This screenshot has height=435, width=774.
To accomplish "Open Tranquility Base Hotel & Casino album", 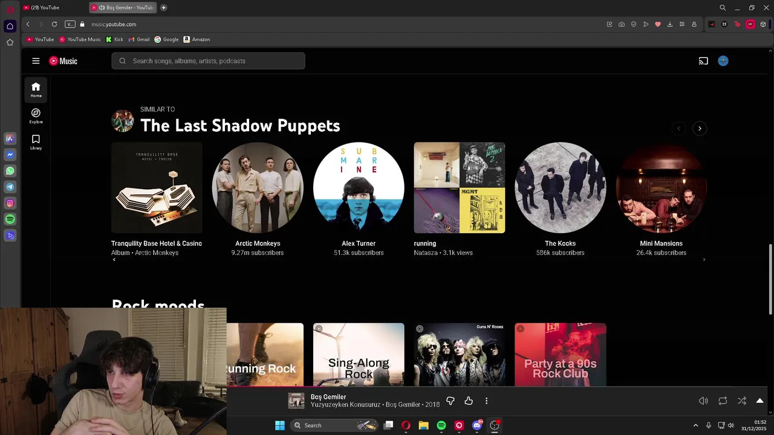I will (x=157, y=188).
